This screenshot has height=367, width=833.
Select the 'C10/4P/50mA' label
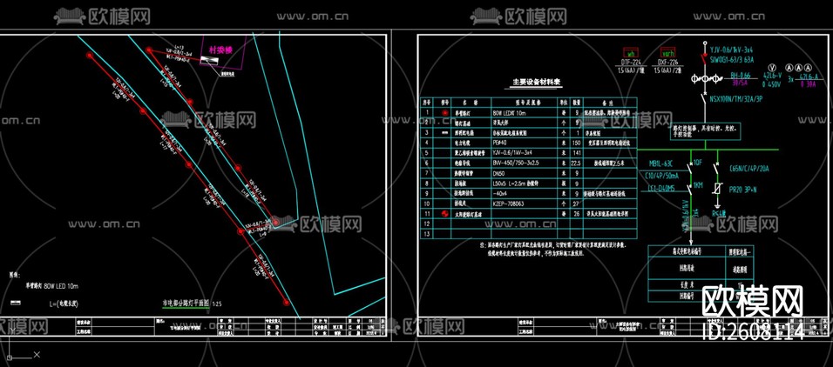(661, 176)
